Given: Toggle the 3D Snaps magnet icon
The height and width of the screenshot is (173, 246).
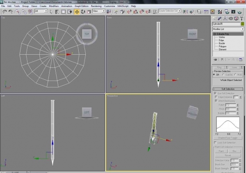Looking at the screenshot, I should (x=129, y=12).
